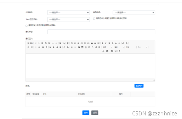Maximize the editor with the expand icon
Screen dimensions: 182x119
[x=112, y=51]
